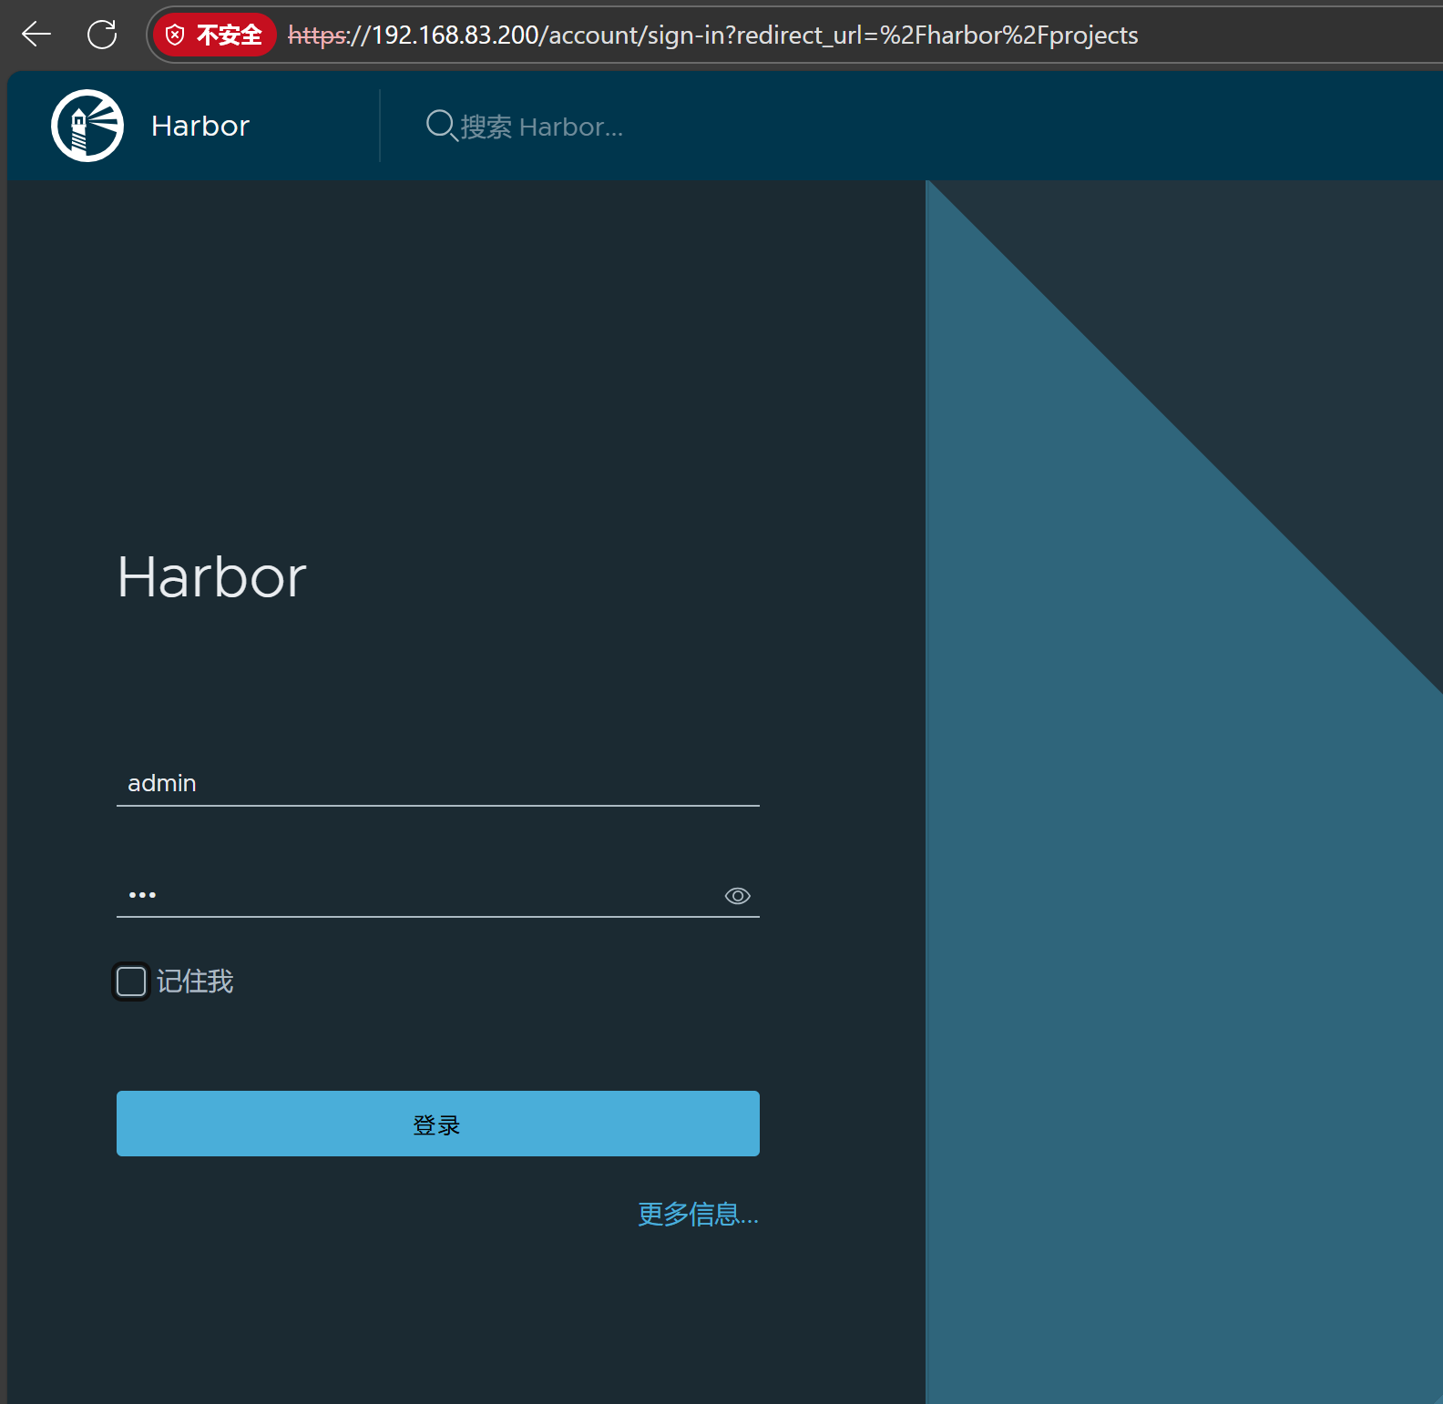Show password with the eye icon

(737, 896)
